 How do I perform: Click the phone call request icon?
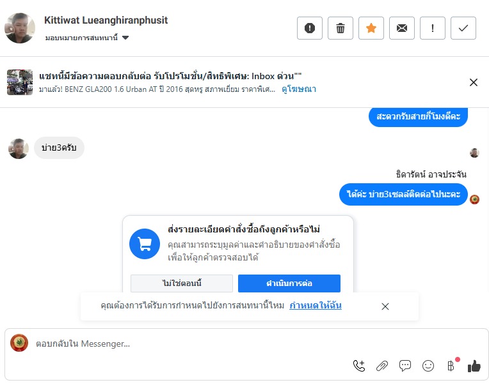[359, 366]
